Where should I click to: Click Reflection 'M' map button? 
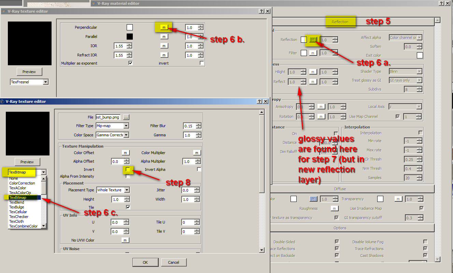313,40
